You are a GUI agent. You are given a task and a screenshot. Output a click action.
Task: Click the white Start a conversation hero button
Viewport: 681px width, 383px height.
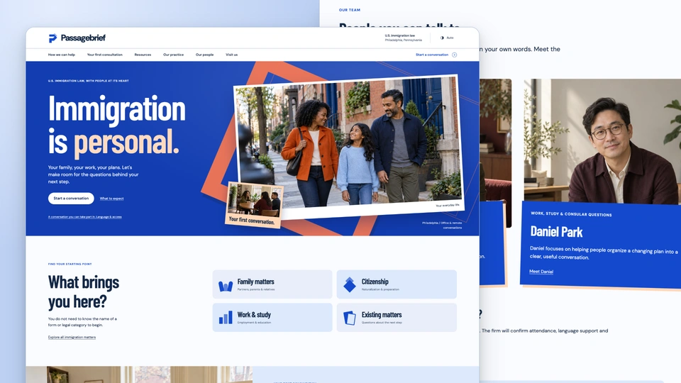pyautogui.click(x=71, y=198)
